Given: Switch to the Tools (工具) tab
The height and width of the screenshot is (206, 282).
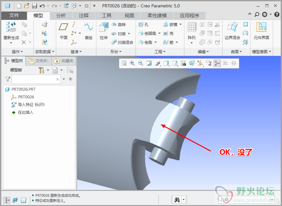Looking at the screenshot, I should [106, 16].
